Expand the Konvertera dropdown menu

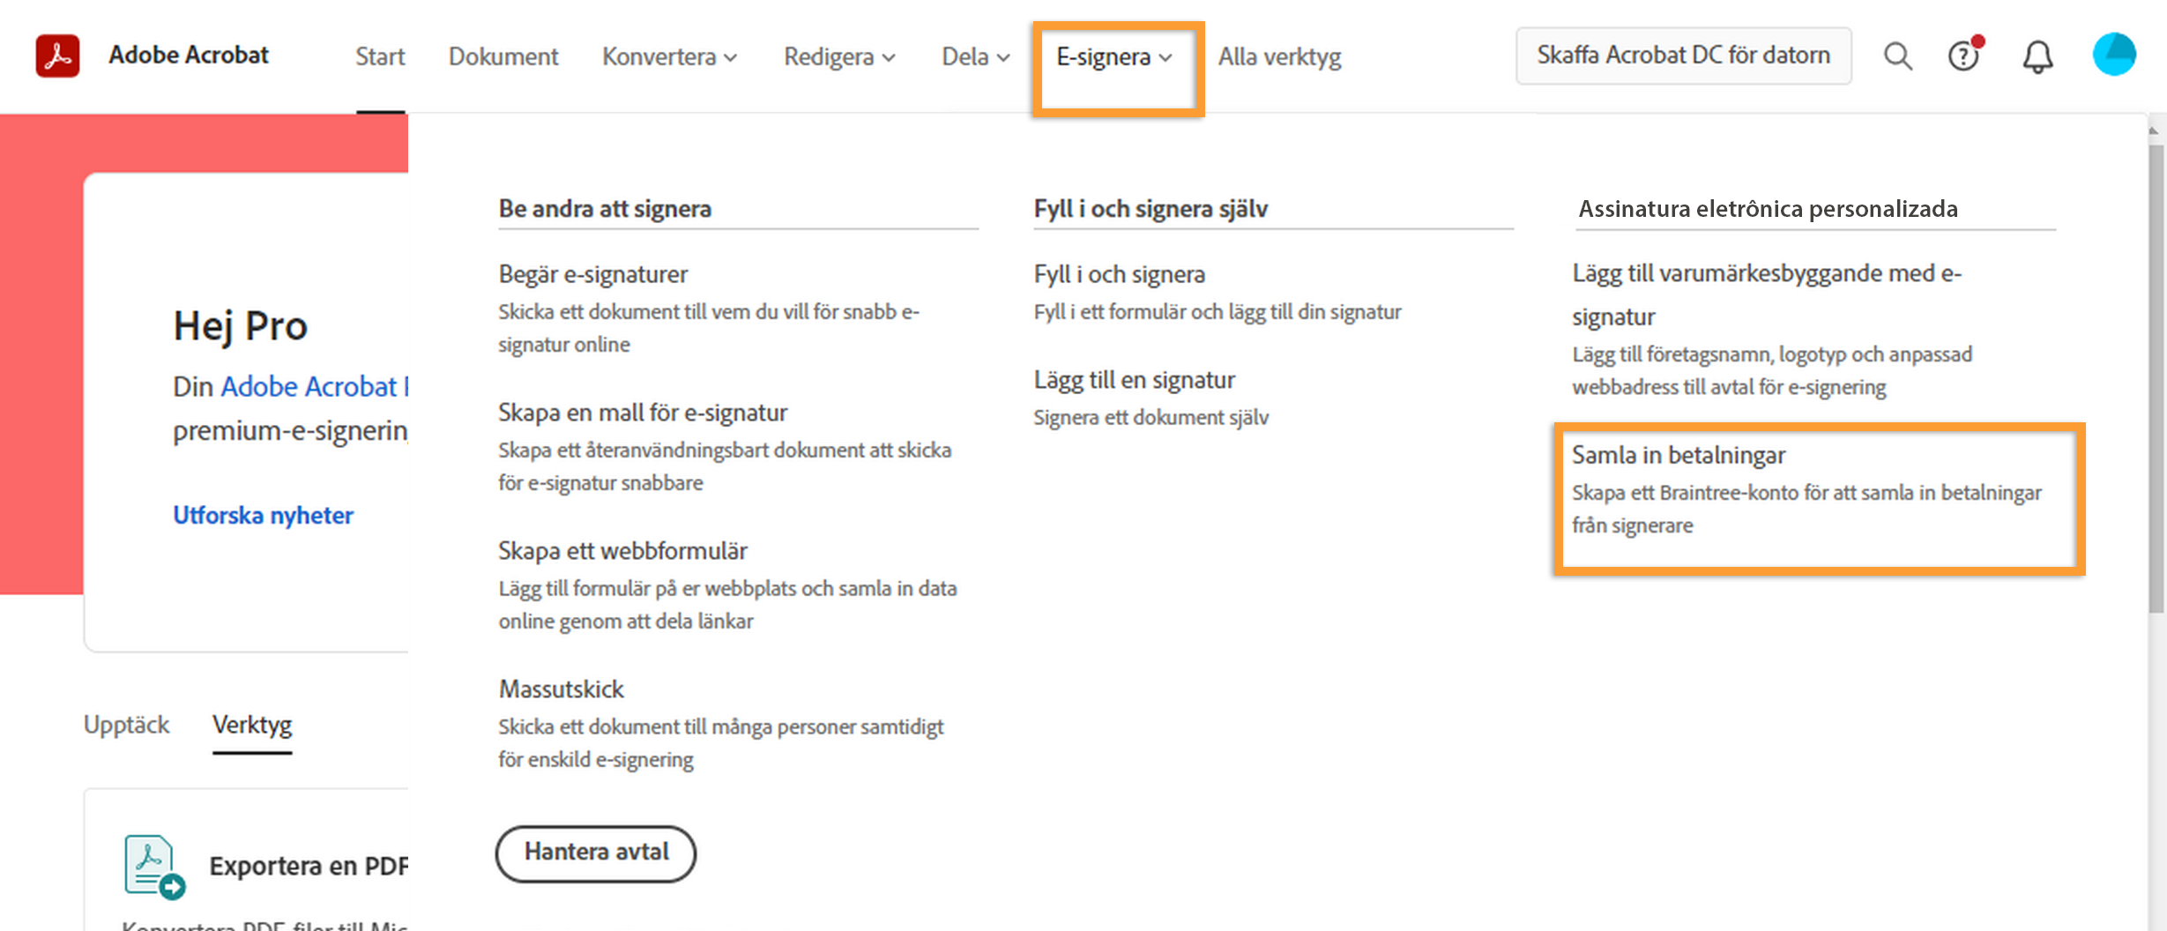pyautogui.click(x=669, y=56)
